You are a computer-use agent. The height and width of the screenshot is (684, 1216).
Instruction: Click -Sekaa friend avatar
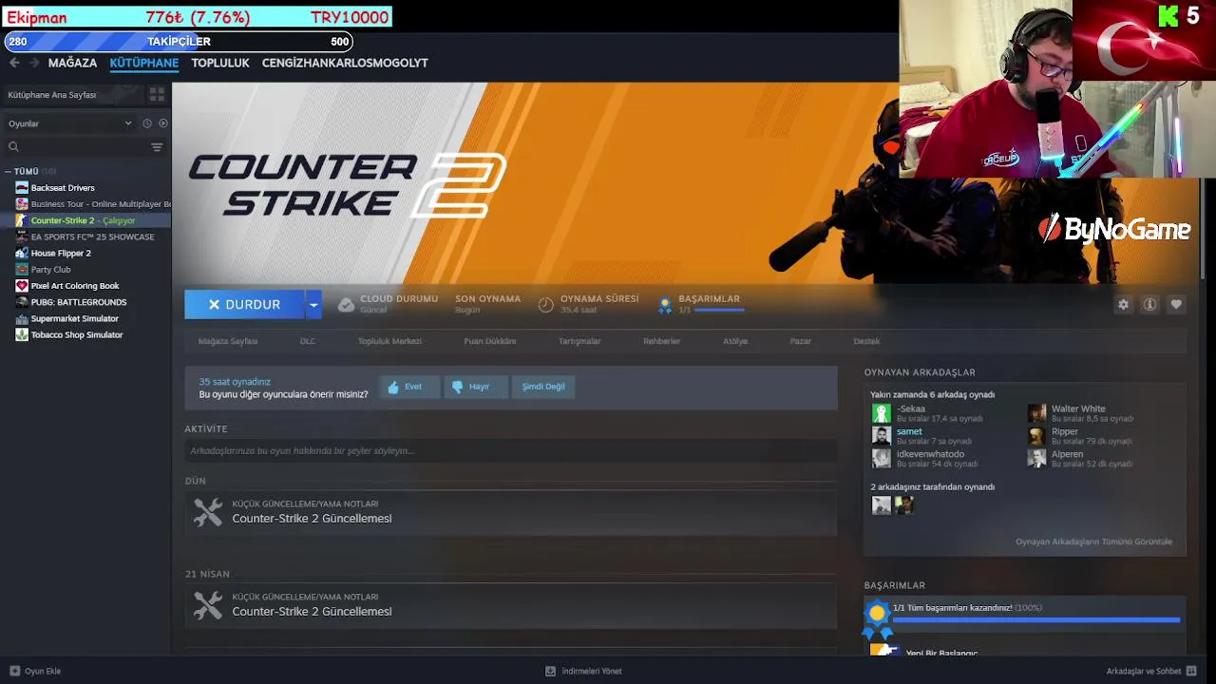point(882,413)
